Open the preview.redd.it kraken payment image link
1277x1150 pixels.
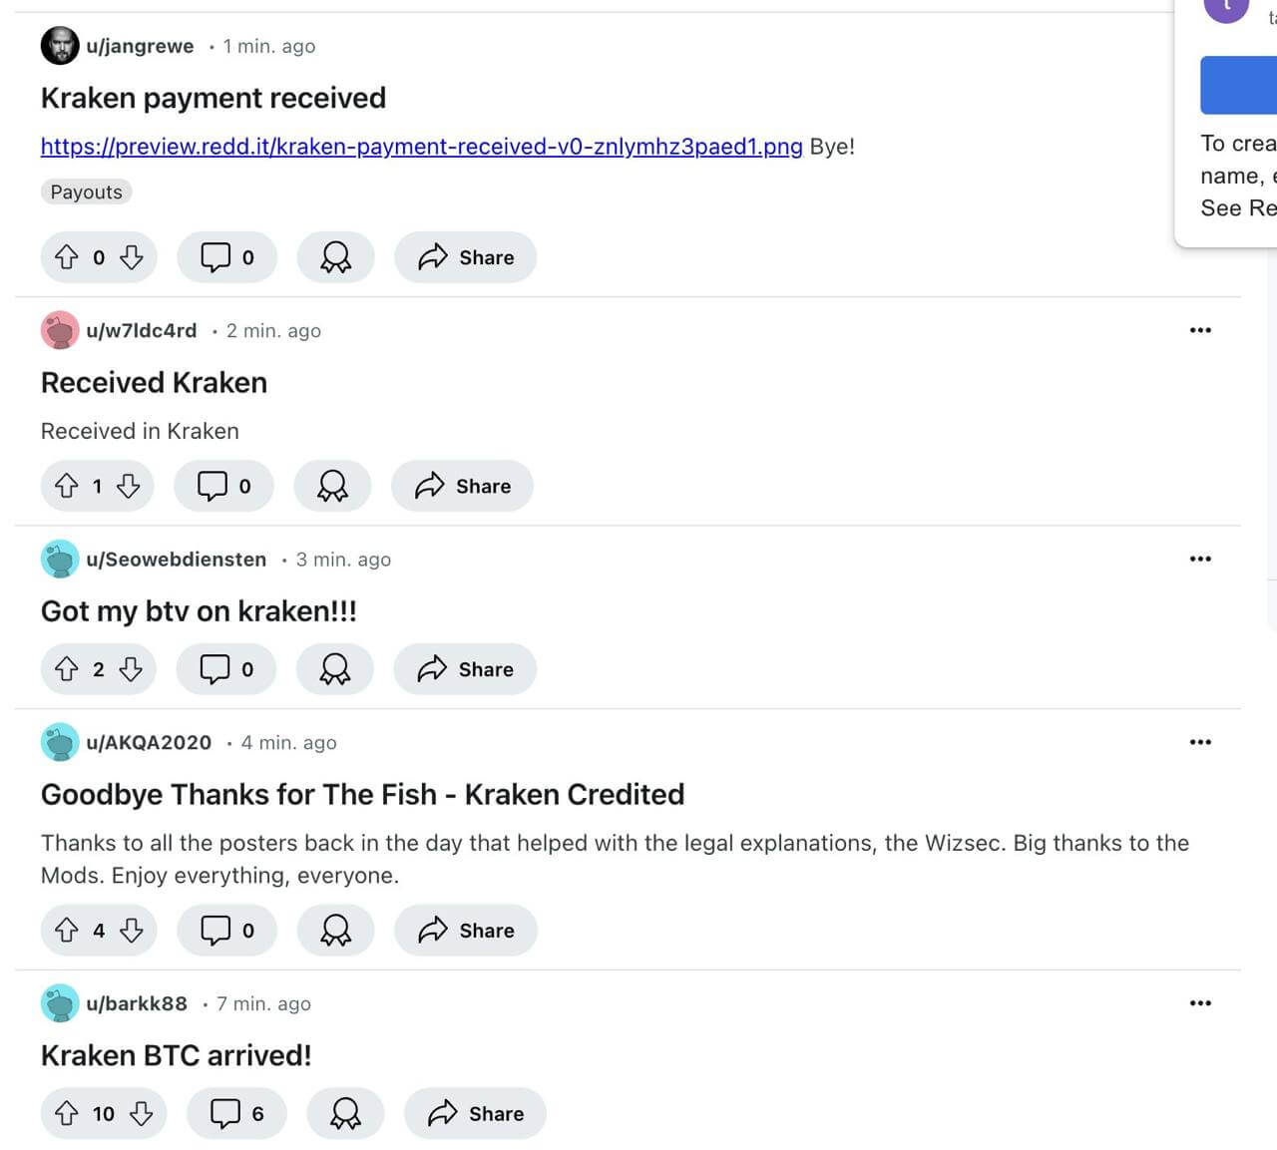[x=421, y=147]
